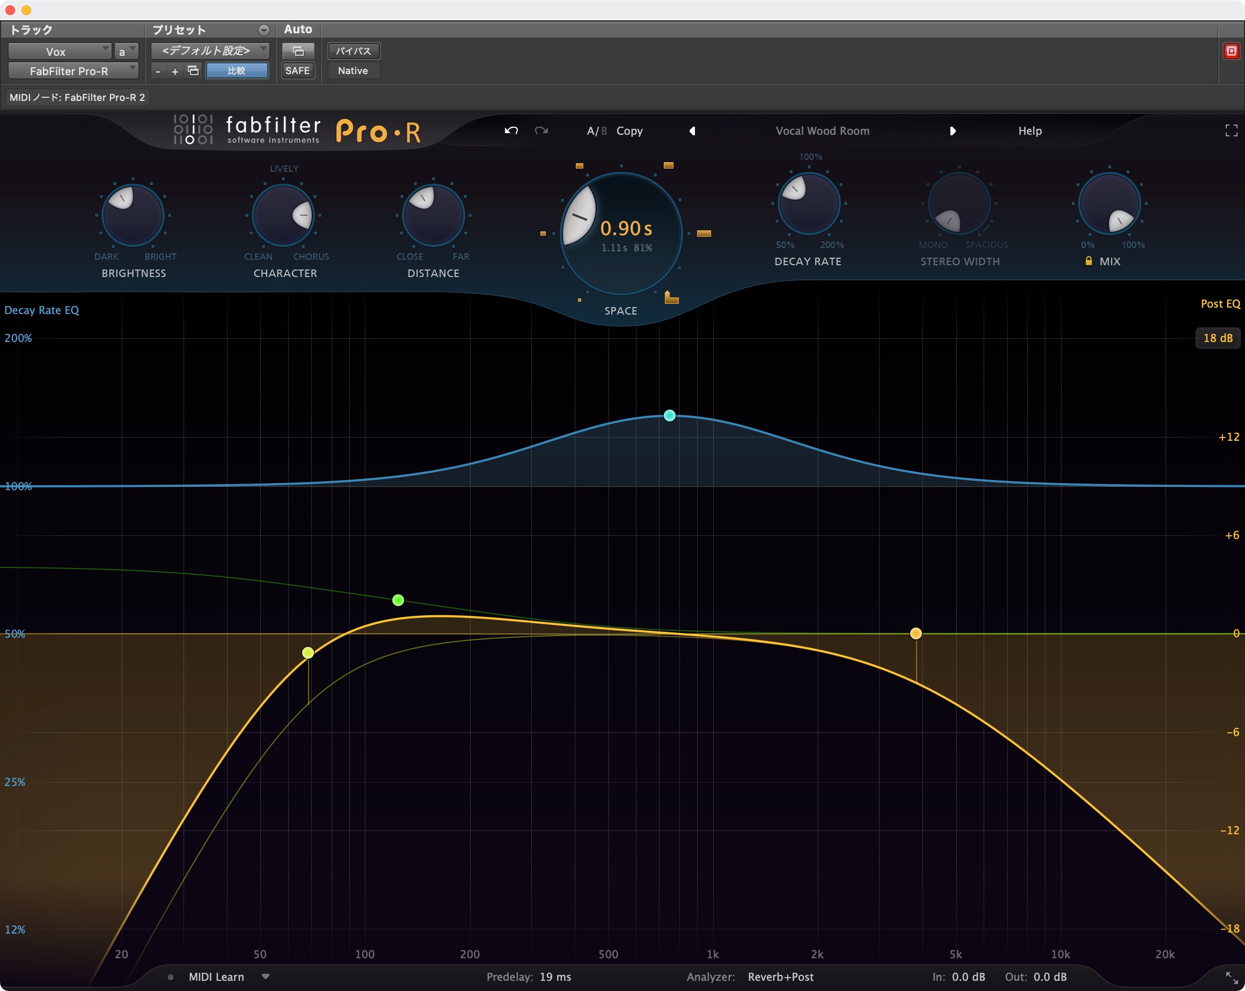Open the MIDI Learn dropdown arrow
1245x991 pixels.
pos(266,977)
